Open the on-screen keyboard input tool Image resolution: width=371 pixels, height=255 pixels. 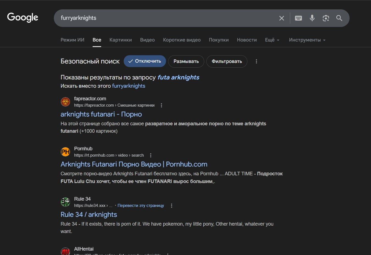tap(298, 18)
